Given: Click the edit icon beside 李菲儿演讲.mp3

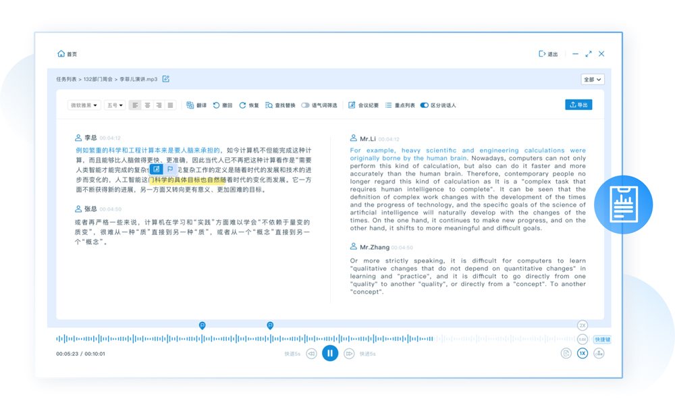Looking at the screenshot, I should [166, 79].
